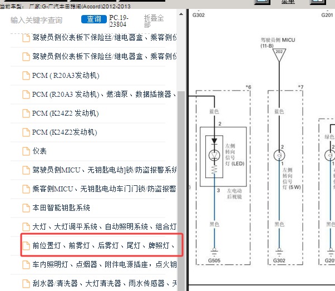Click the PC.19-23804 code text
Screen dimensions: 335x291
[119, 21]
